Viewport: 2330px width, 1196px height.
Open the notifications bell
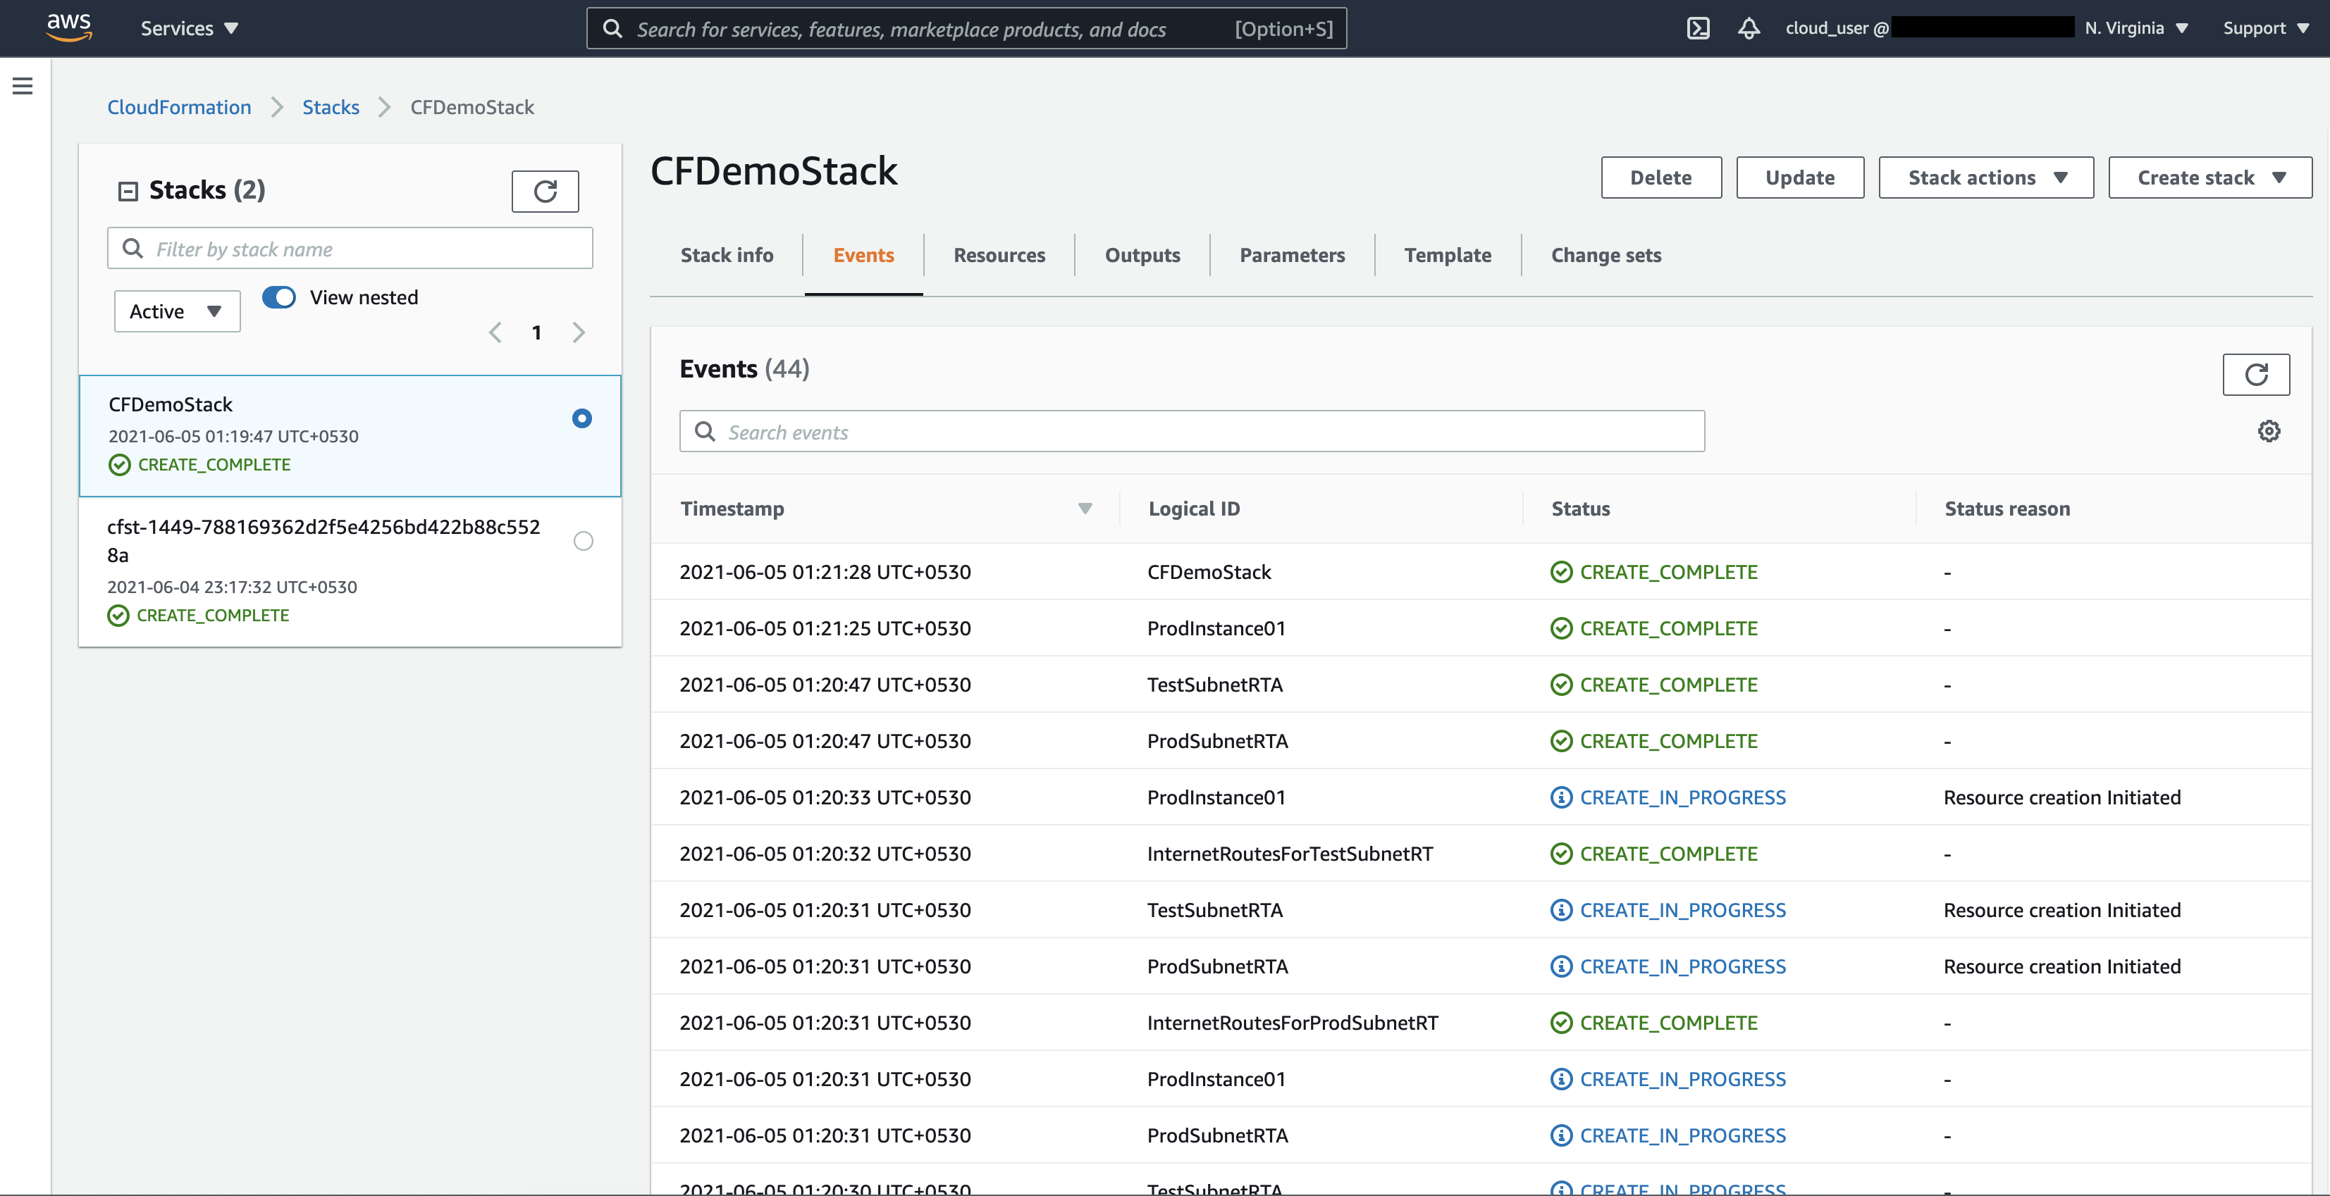coord(1749,28)
